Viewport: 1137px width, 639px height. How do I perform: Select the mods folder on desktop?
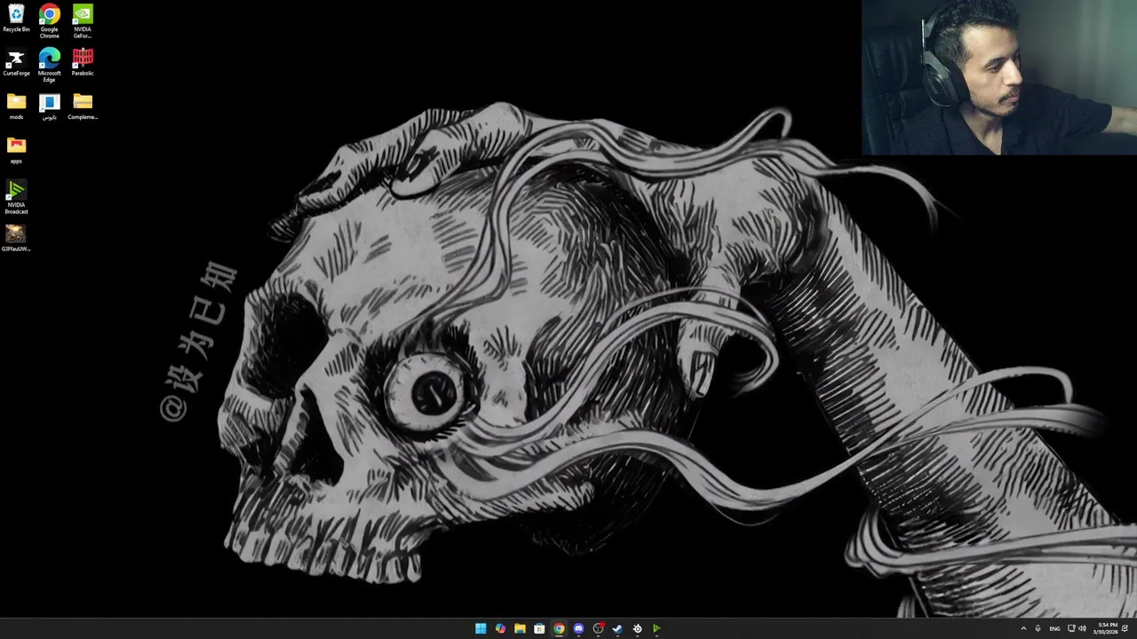(x=16, y=106)
